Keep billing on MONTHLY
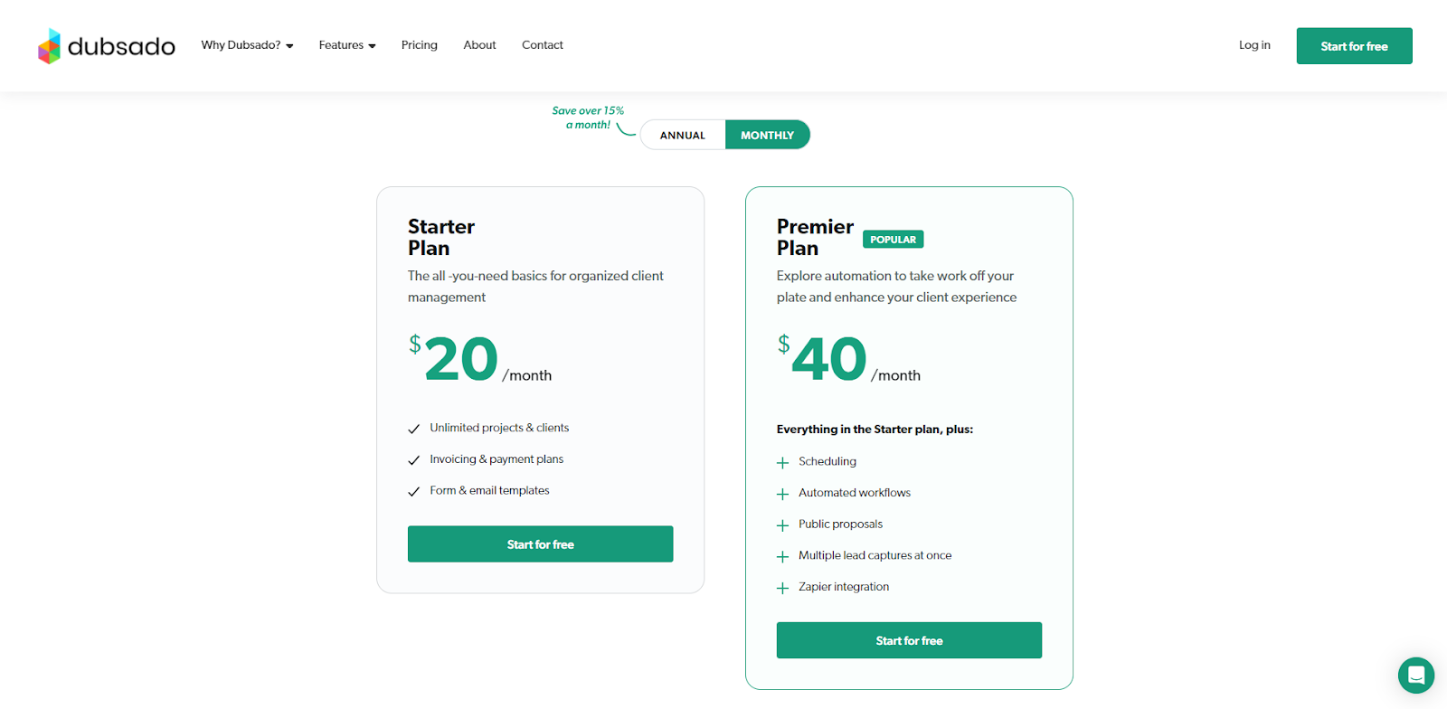 (x=767, y=134)
